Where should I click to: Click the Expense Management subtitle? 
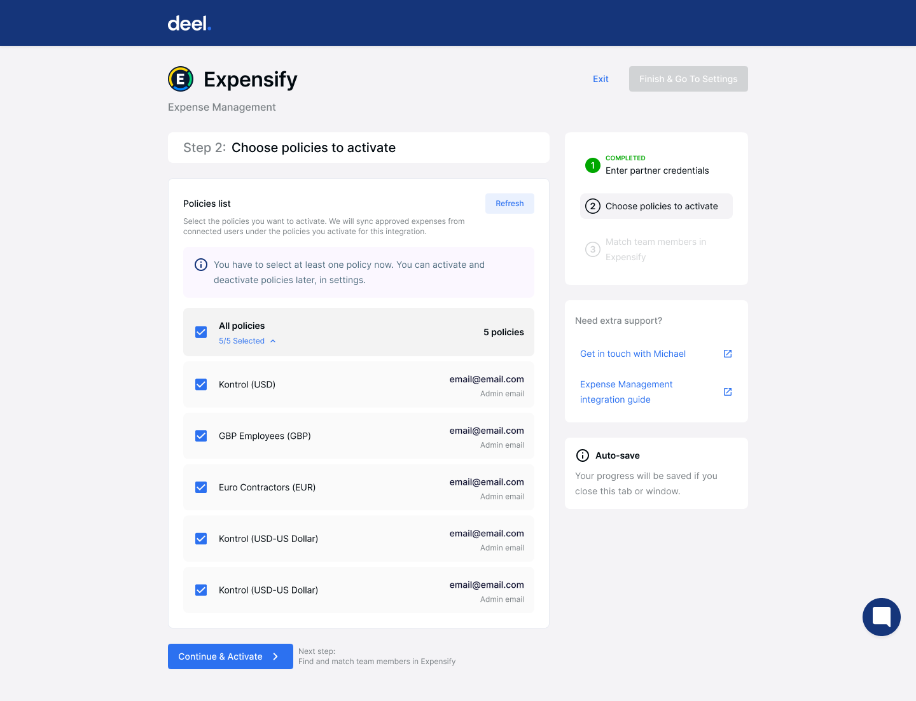pyautogui.click(x=222, y=107)
